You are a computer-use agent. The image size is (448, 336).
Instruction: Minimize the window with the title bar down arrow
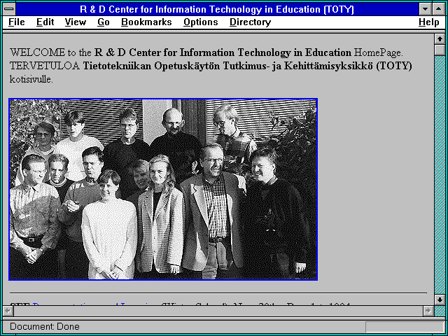pos(425,9)
